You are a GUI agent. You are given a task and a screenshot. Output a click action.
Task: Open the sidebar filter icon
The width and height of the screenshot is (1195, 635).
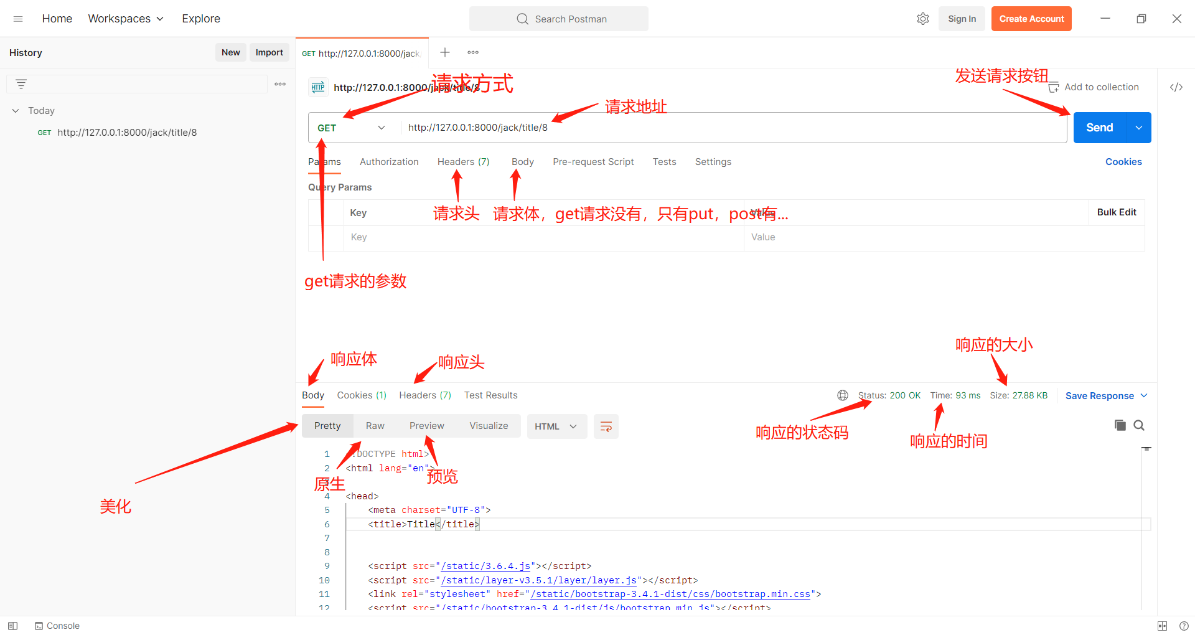21,84
